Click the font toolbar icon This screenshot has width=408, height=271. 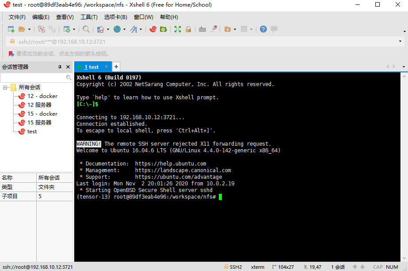coord(133,29)
